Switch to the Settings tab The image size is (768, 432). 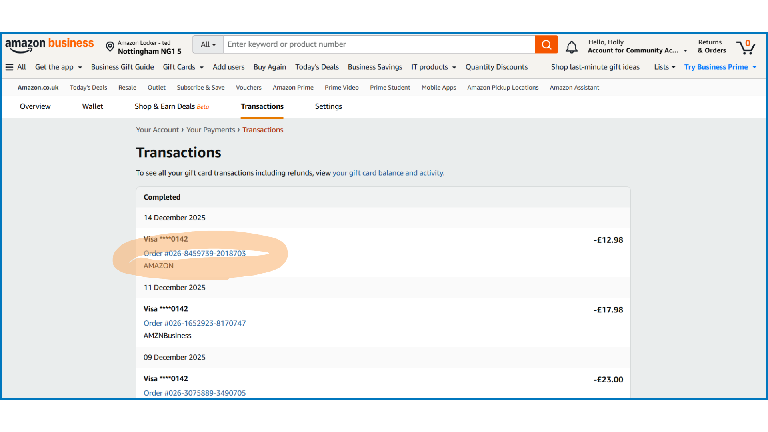(328, 106)
